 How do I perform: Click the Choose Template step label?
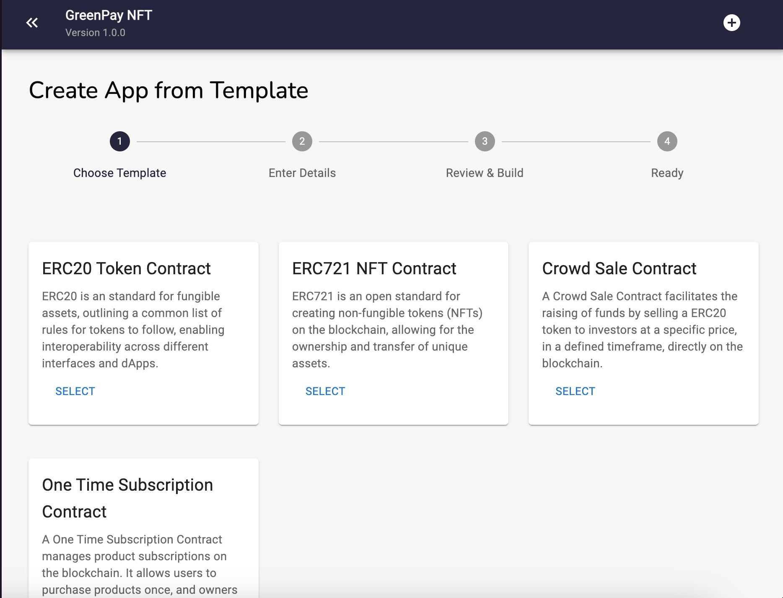(x=120, y=173)
